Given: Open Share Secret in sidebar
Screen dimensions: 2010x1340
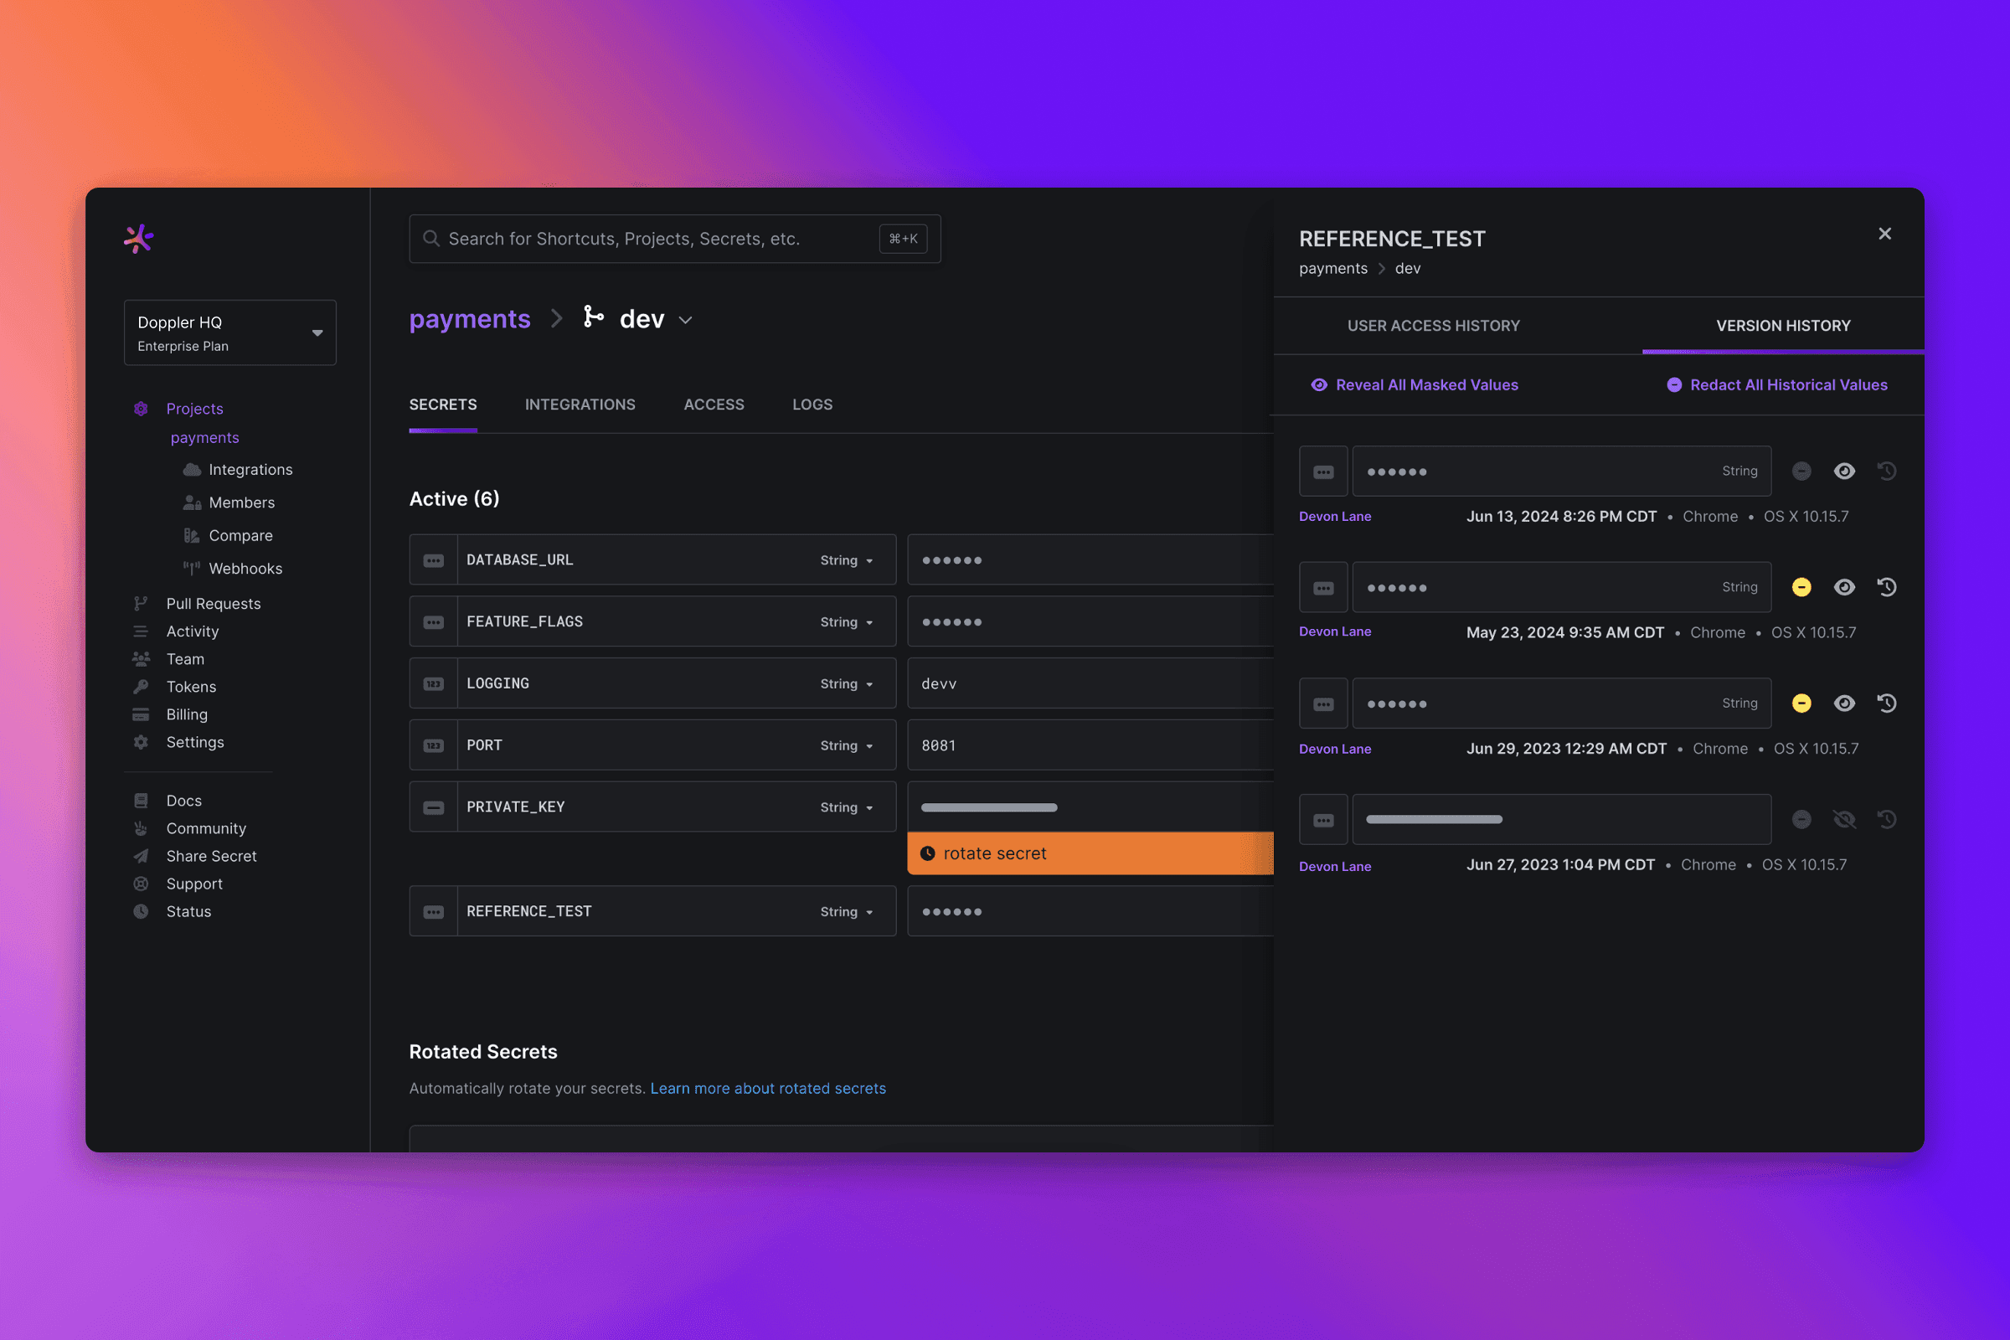Looking at the screenshot, I should point(210,855).
